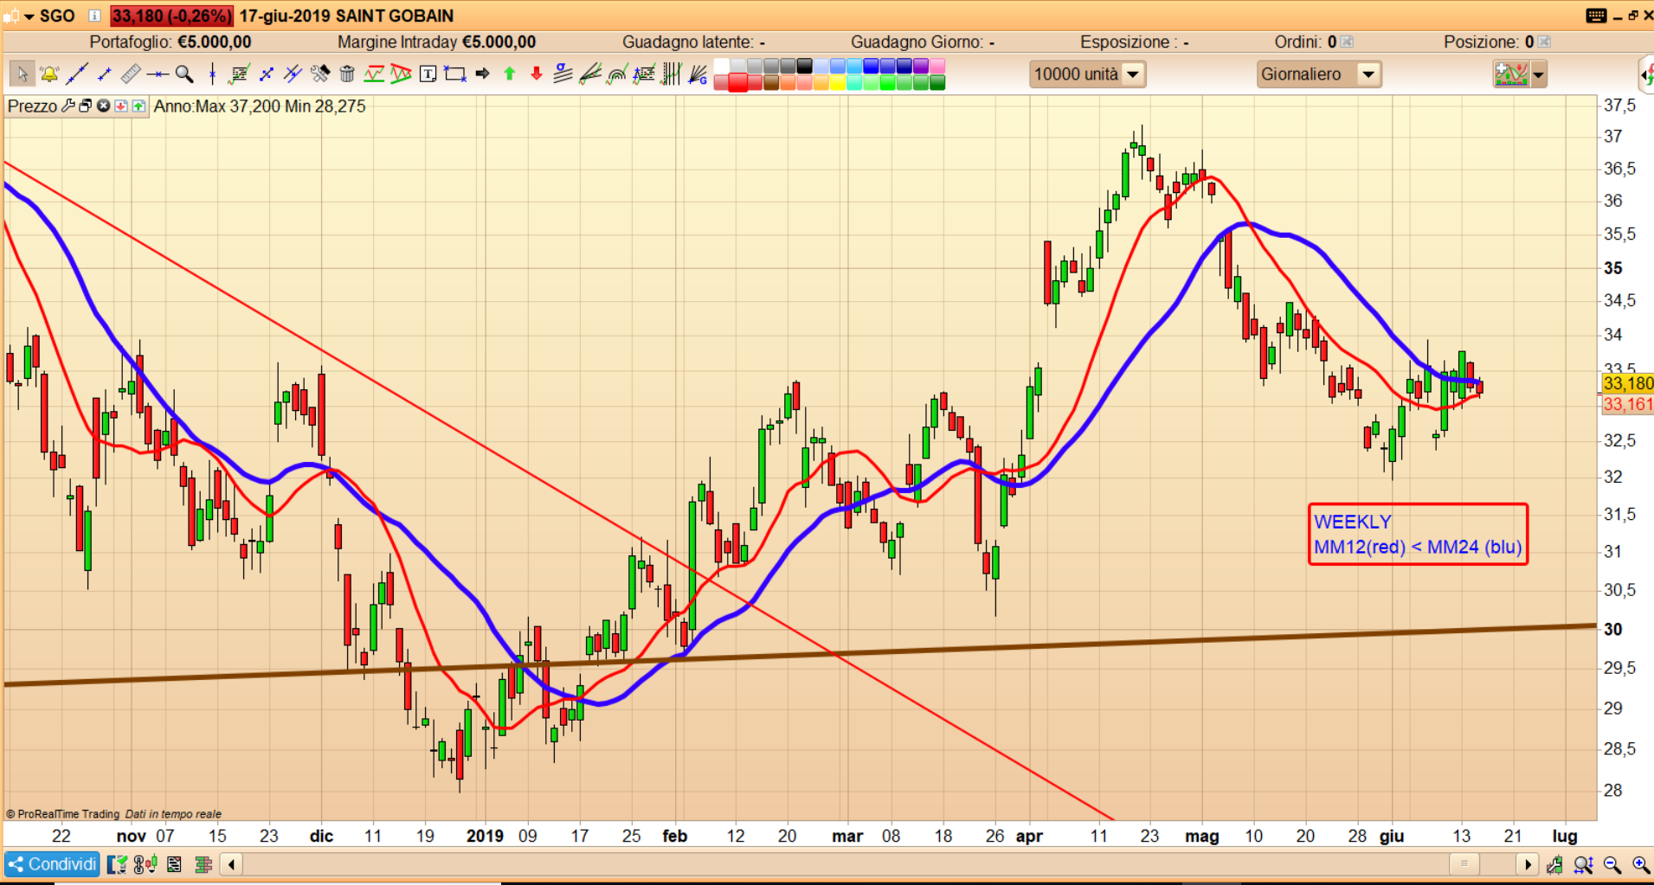Click the Prezzo panel label
1654x885 pixels.
pos(32,106)
